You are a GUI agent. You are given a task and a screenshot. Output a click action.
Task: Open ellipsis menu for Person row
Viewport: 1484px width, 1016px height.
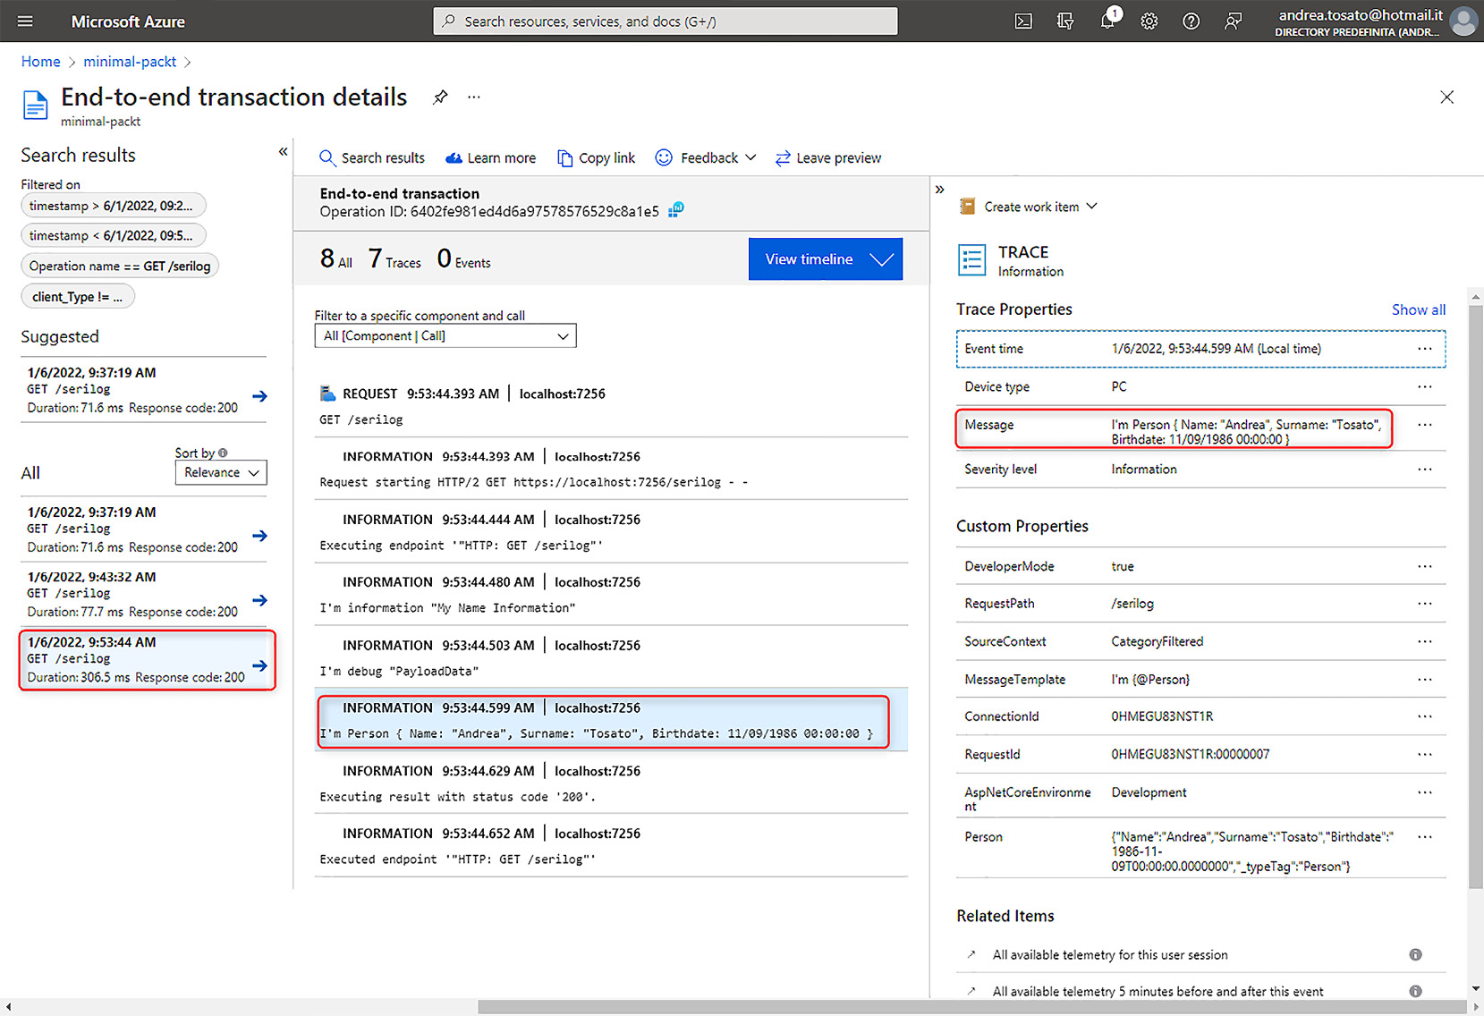pyautogui.click(x=1425, y=837)
